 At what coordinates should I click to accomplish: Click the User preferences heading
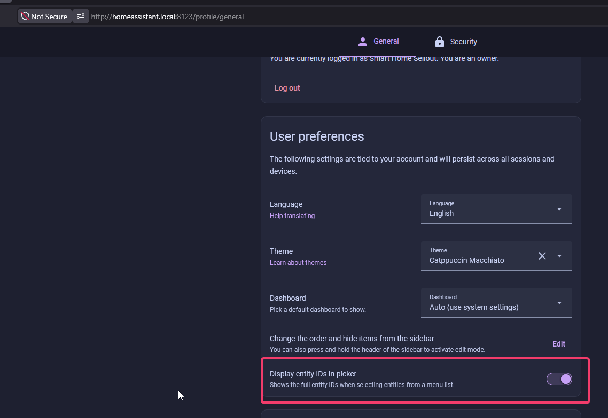[317, 136]
